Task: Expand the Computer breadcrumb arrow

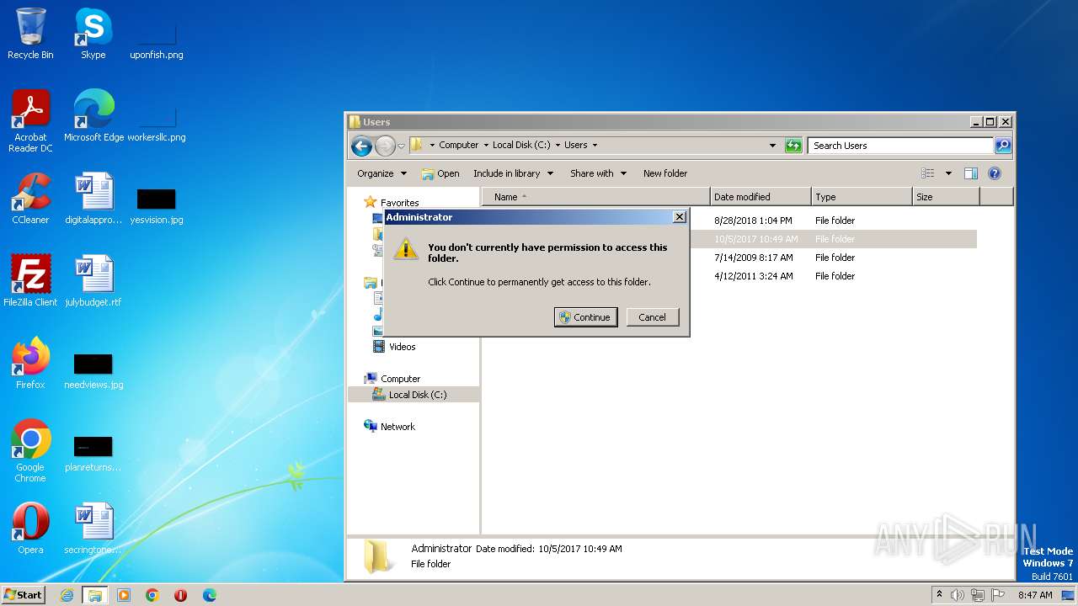Action: coord(486,146)
